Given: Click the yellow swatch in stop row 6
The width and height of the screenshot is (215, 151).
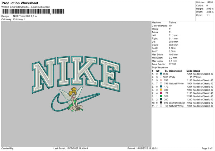Looking at the screenshot, I should pyautogui.click(x=161, y=90).
